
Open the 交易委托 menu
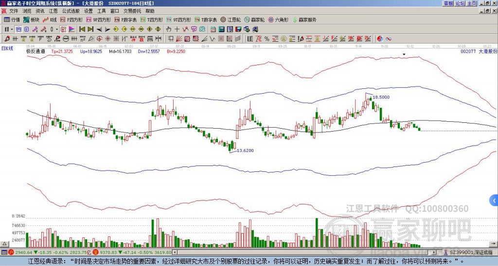tap(132, 11)
